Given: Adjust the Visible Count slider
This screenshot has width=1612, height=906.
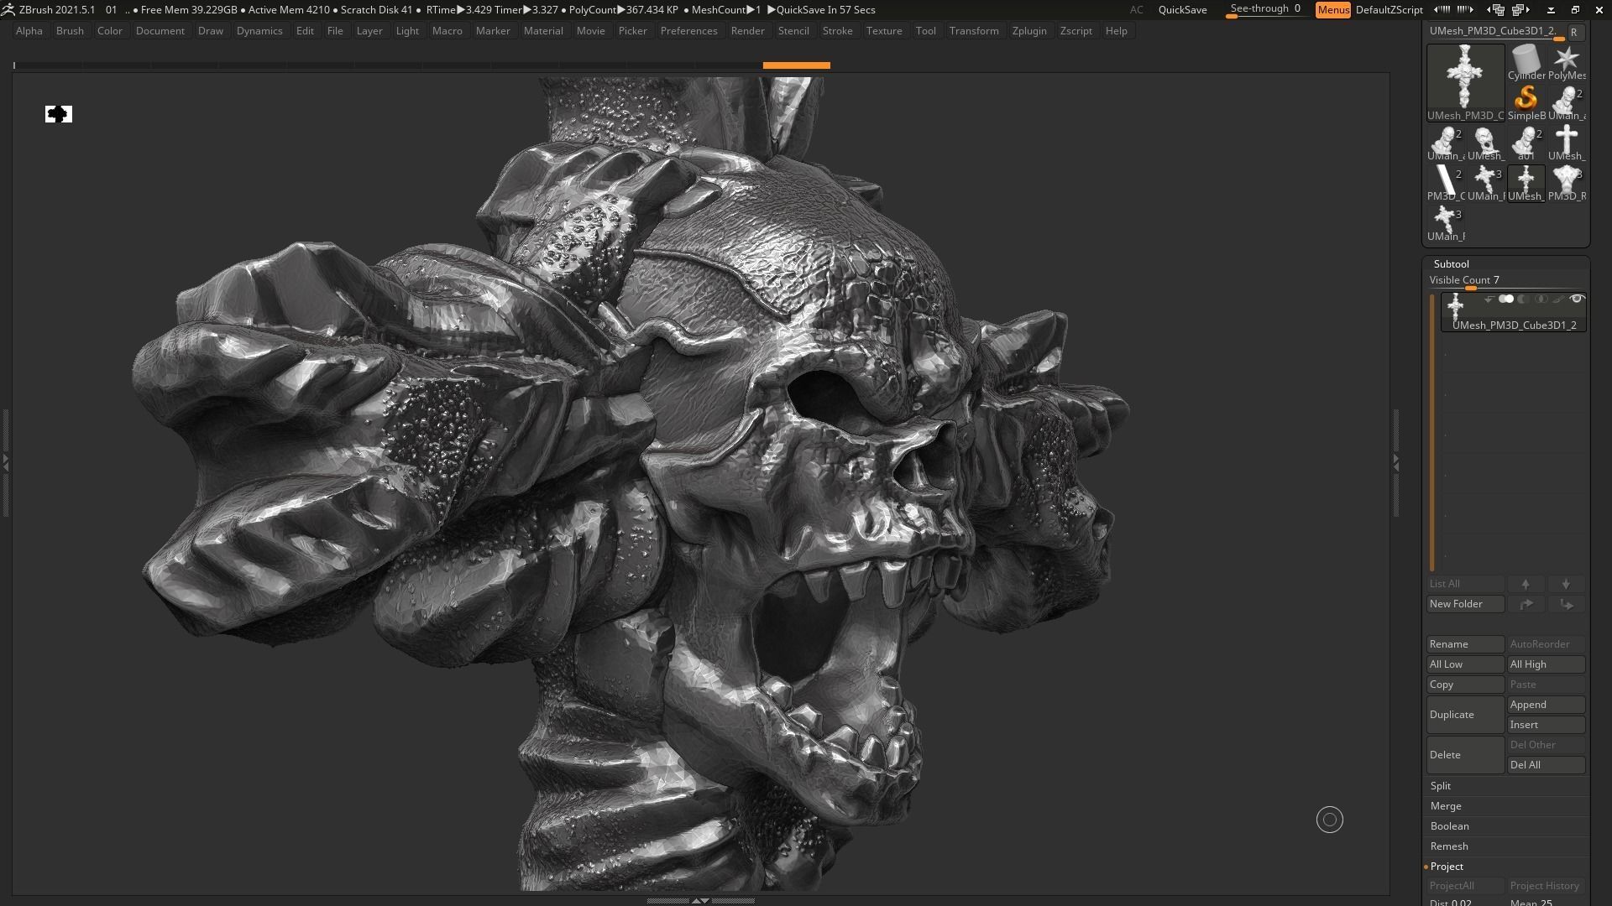Looking at the screenshot, I should point(1505,281).
